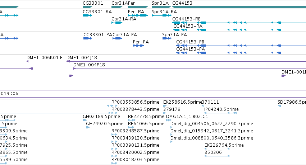Viewport: 306px width, 165px height.
Task: Select the CG44153-PA protein label
Action: point(191,49)
